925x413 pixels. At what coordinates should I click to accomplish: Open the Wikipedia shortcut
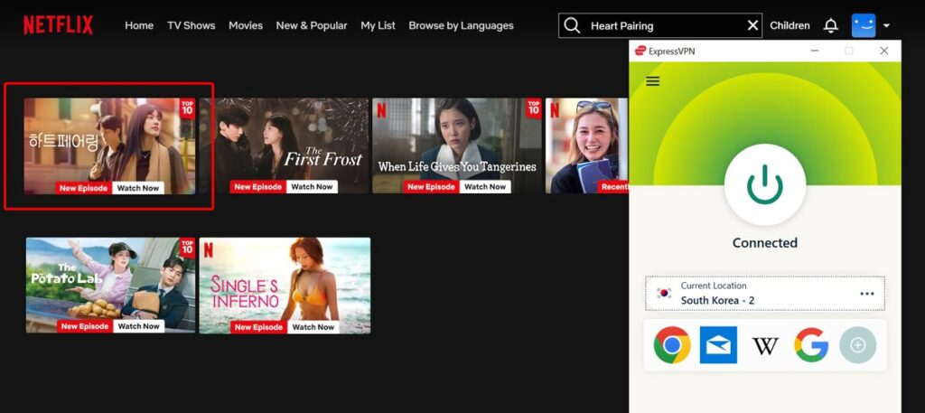(x=765, y=345)
